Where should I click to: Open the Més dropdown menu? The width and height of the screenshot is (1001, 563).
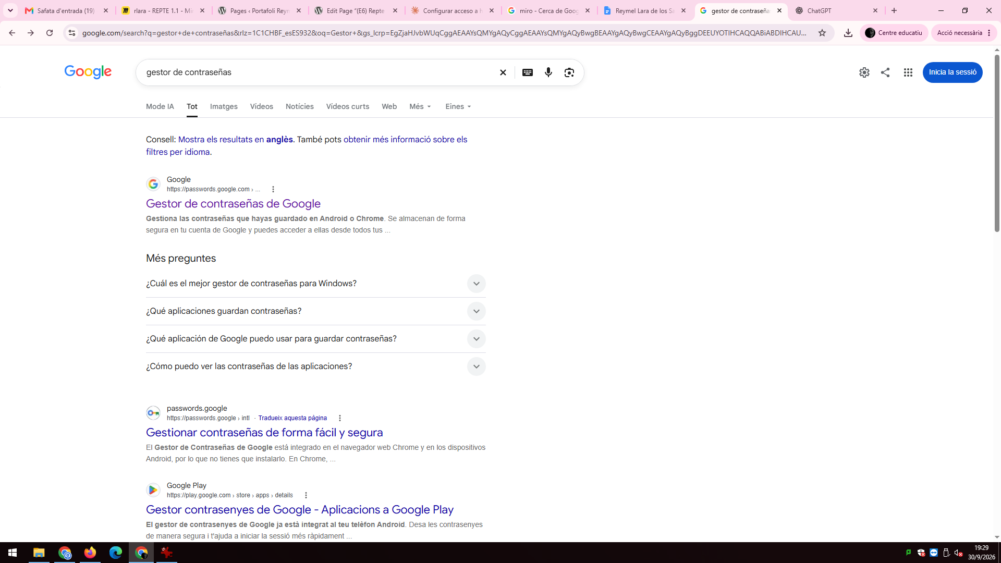(420, 106)
